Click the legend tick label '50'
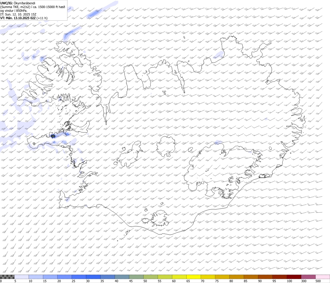This screenshot has height=283, width=330. click(145, 281)
